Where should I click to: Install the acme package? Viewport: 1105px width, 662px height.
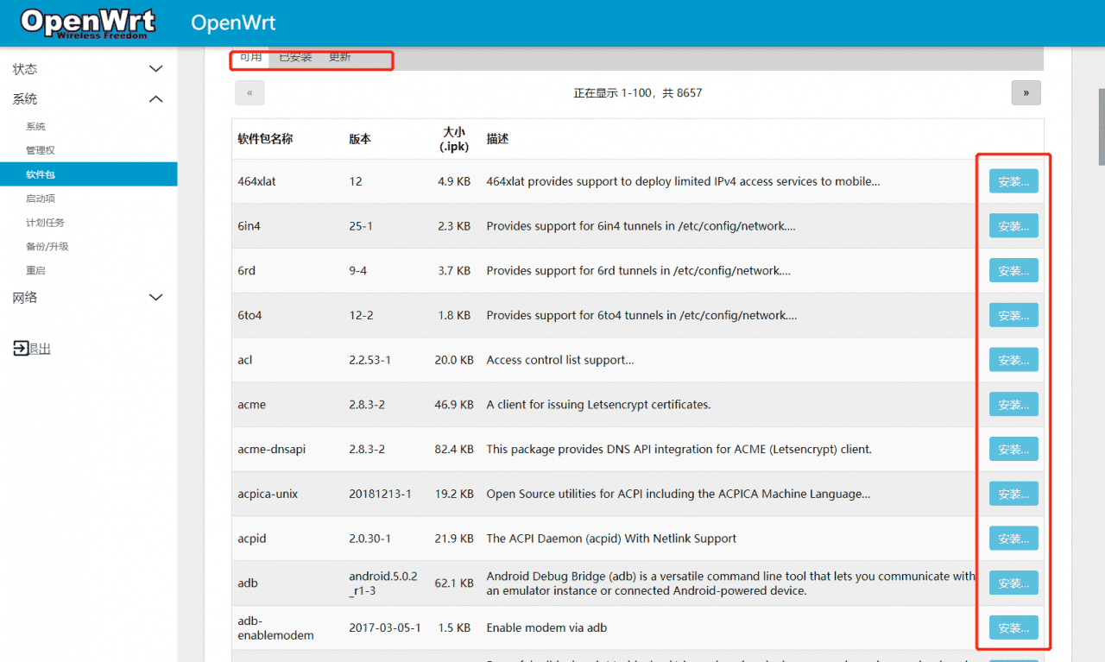1013,404
